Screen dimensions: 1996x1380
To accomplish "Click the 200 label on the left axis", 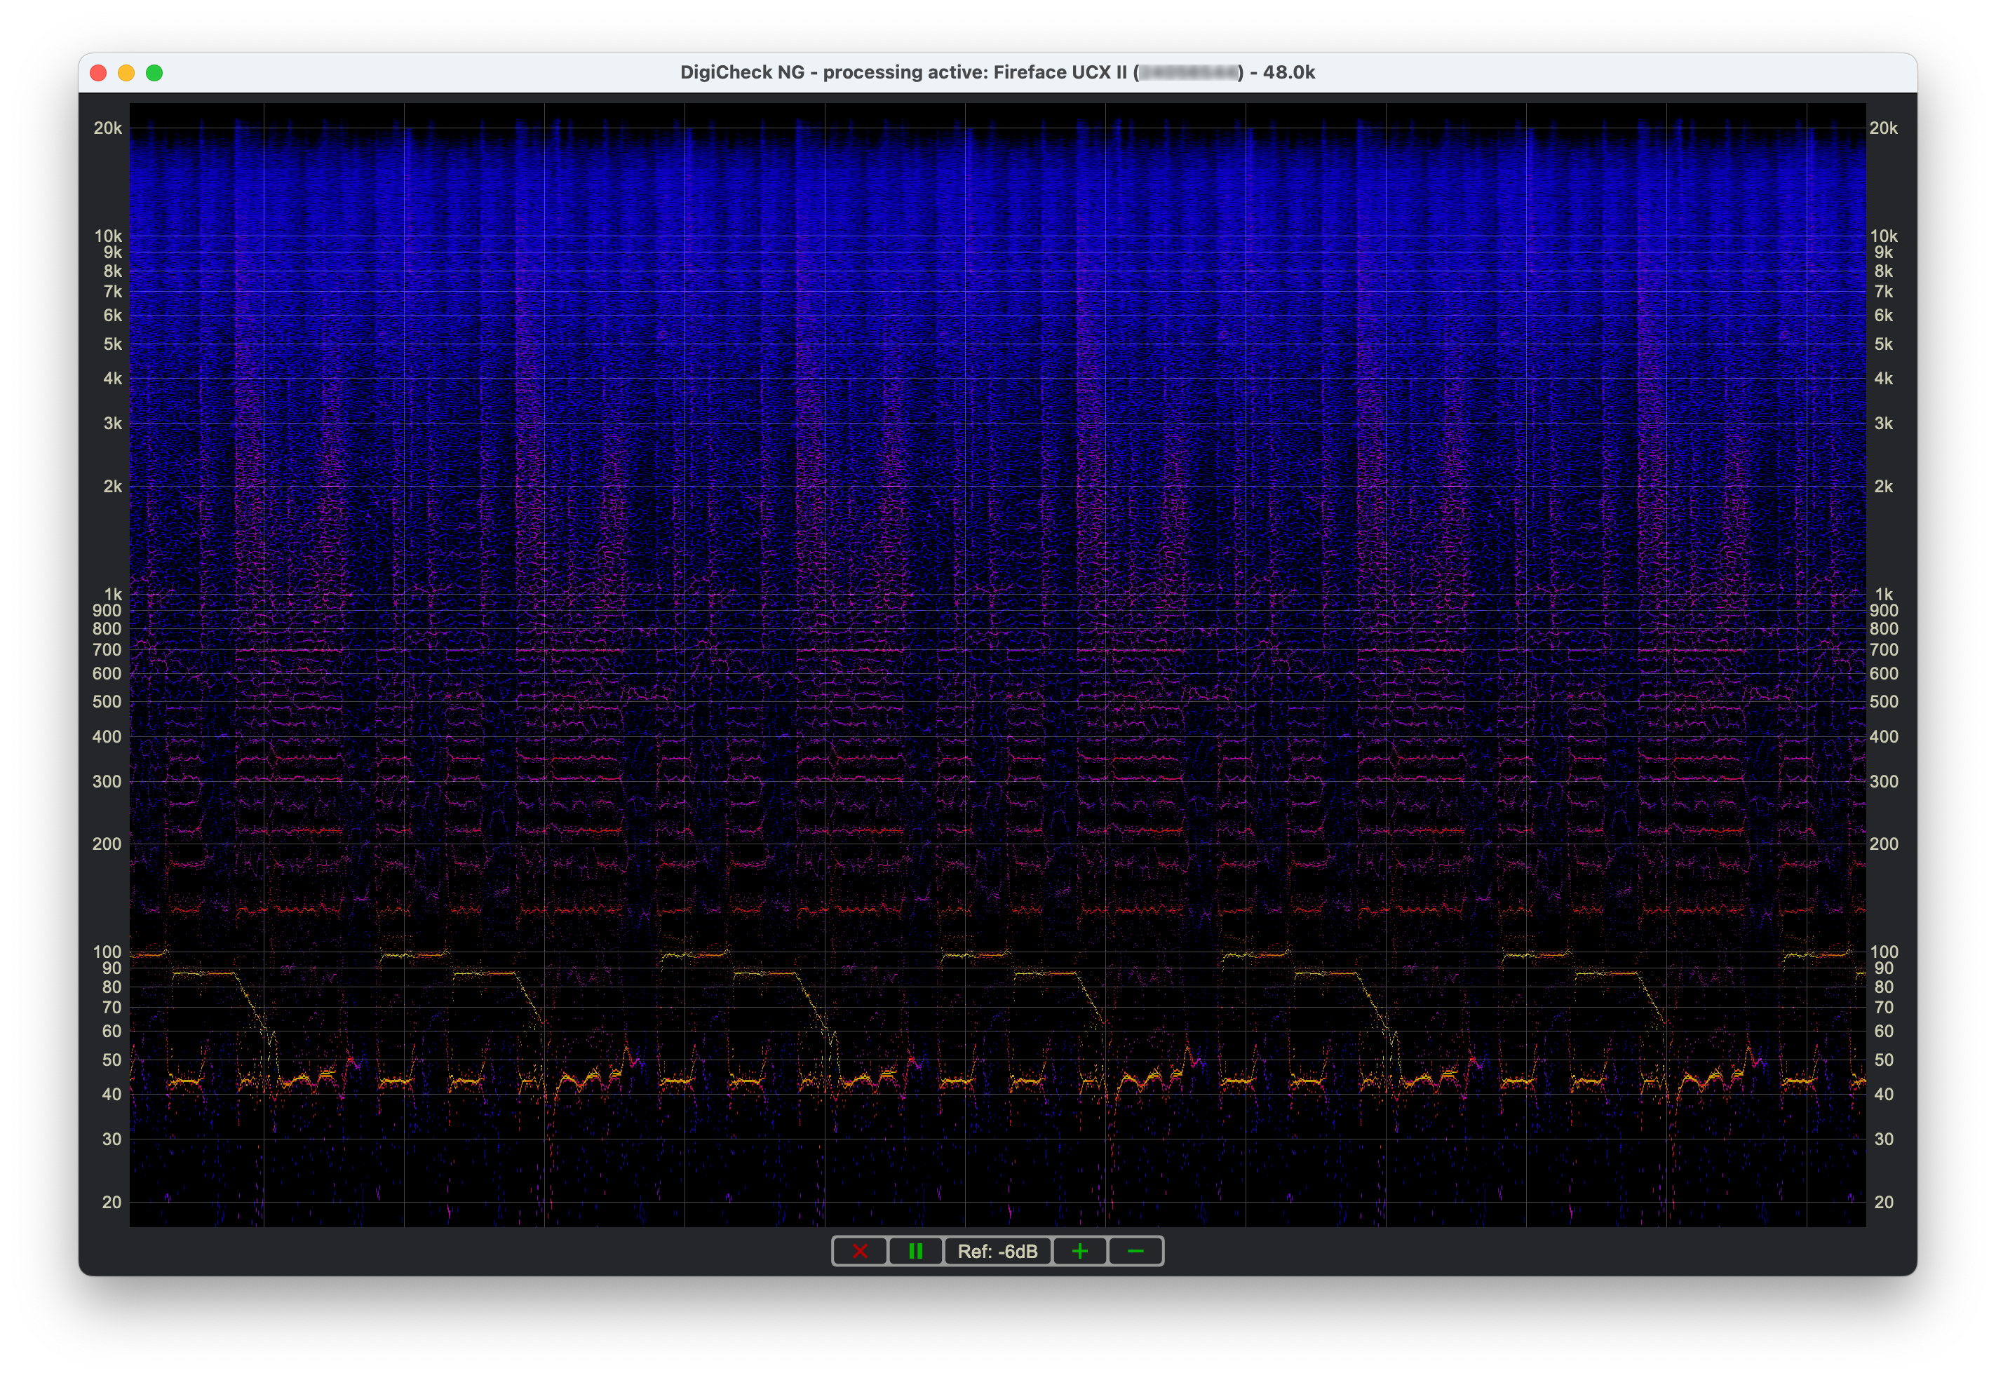I will [x=107, y=844].
